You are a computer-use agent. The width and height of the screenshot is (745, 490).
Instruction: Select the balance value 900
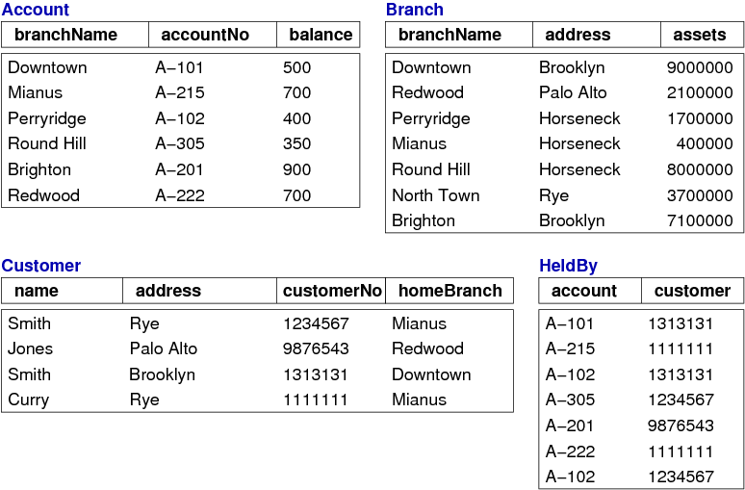pyautogui.click(x=297, y=169)
